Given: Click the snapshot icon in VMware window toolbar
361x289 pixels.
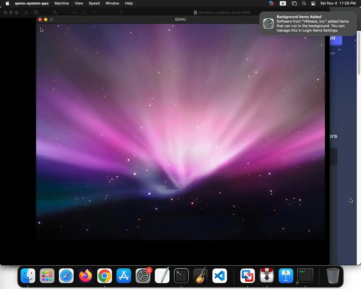Looking at the screenshot, I should (36, 12).
